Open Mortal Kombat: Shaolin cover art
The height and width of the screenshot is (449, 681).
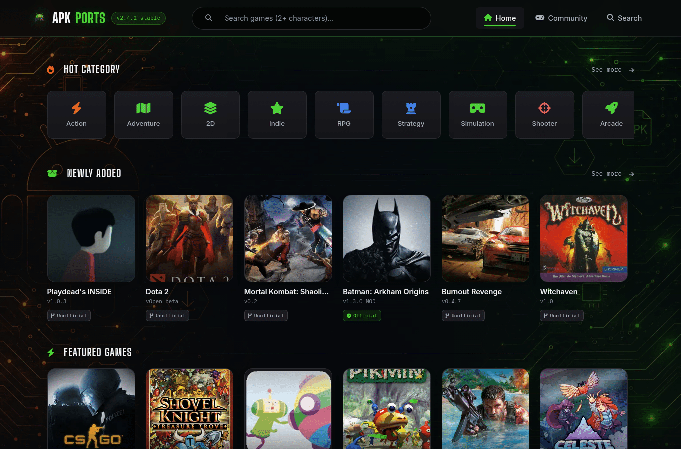pos(288,238)
